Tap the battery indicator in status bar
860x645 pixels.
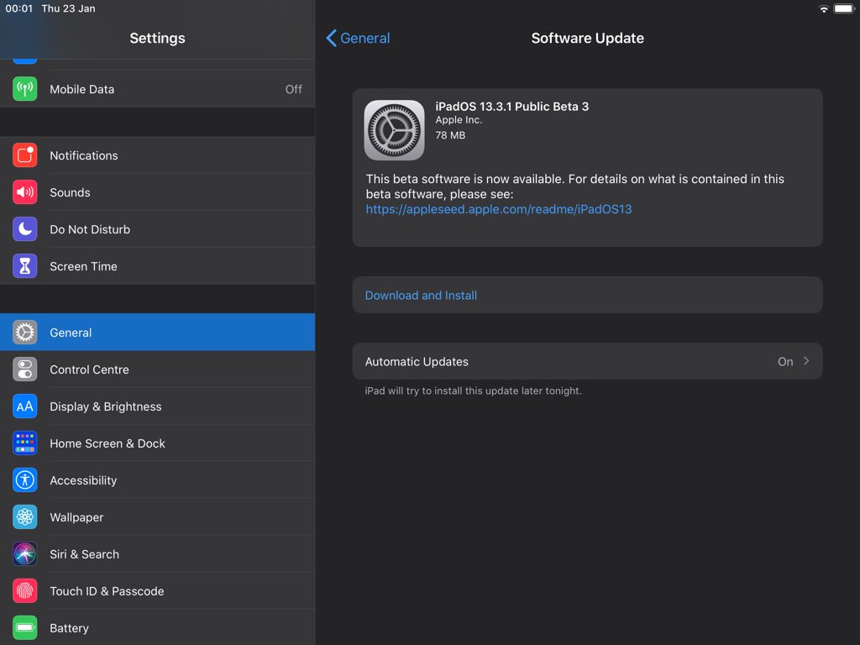[844, 8]
